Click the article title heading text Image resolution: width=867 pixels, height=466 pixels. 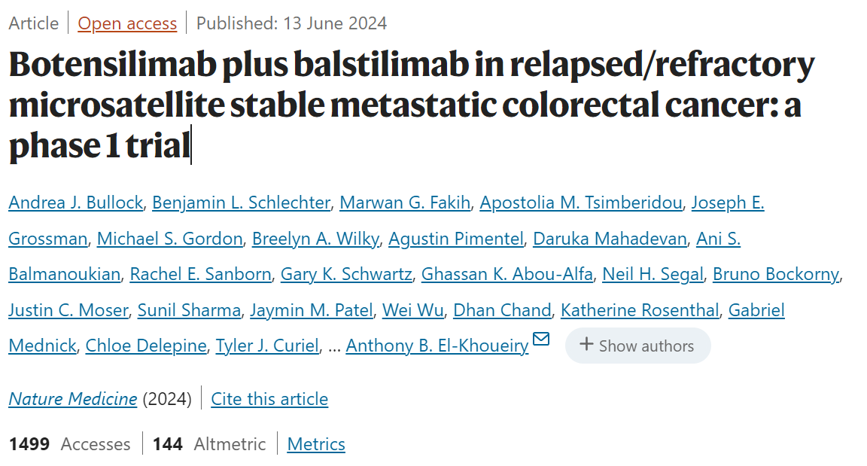click(x=412, y=105)
